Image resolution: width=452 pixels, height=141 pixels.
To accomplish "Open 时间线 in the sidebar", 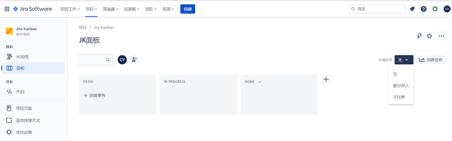I will point(33,57).
